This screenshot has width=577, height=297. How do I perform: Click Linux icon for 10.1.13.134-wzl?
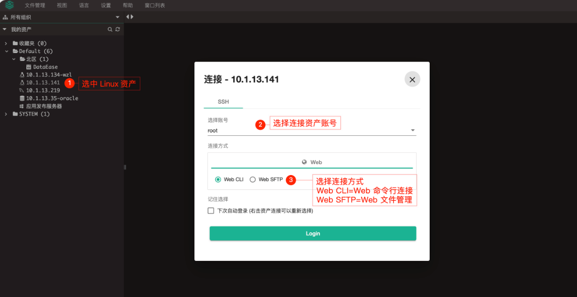tap(22, 74)
